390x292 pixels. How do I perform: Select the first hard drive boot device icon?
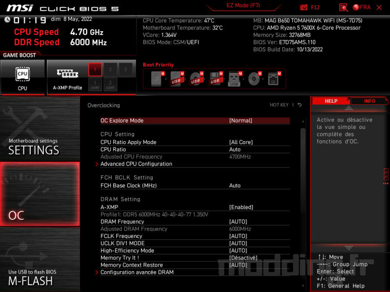click(x=157, y=79)
